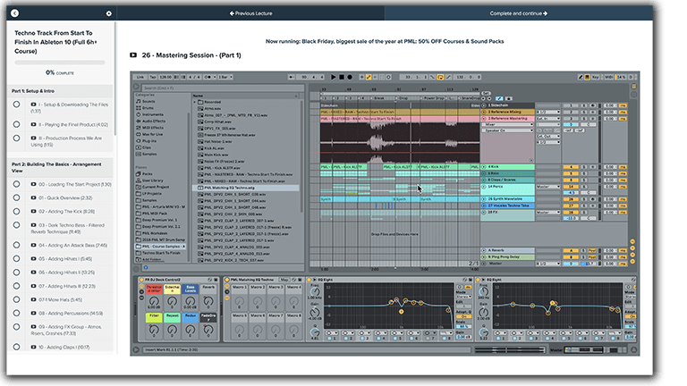Image resolution: width=687 pixels, height=386 pixels.
Task: Toggle 4 Kick track activator
Action: [571, 167]
